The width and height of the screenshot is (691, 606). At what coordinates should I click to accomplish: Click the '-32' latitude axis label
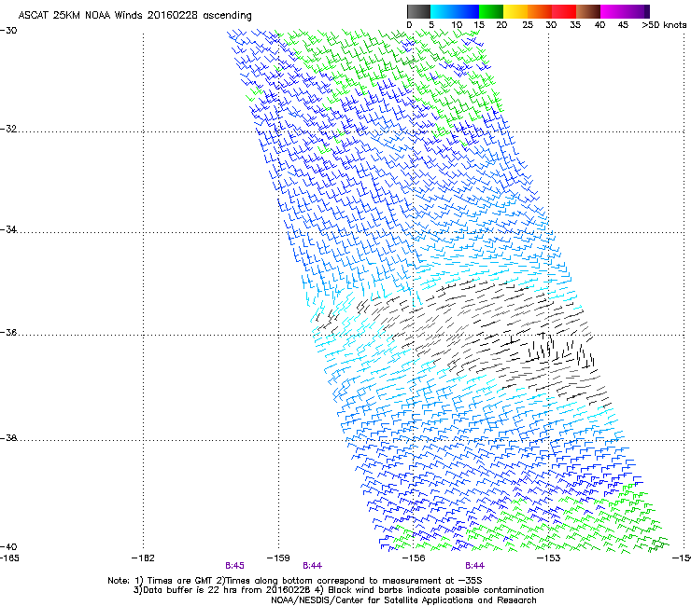pyautogui.click(x=8, y=129)
